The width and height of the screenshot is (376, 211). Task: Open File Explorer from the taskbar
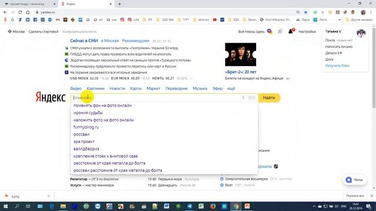click(x=63, y=206)
